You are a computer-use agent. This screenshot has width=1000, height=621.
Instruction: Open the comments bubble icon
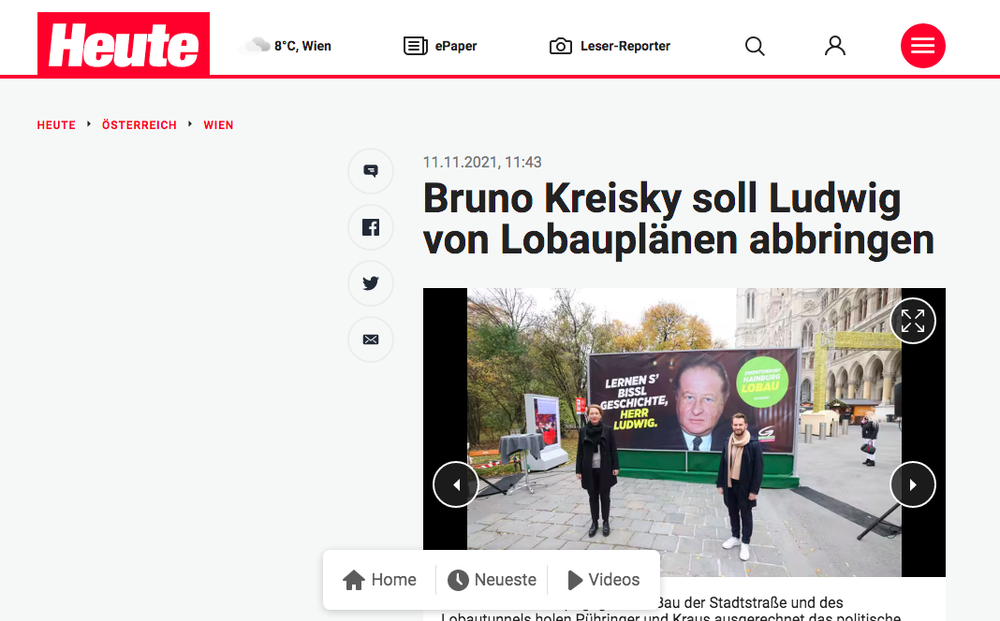point(371,171)
